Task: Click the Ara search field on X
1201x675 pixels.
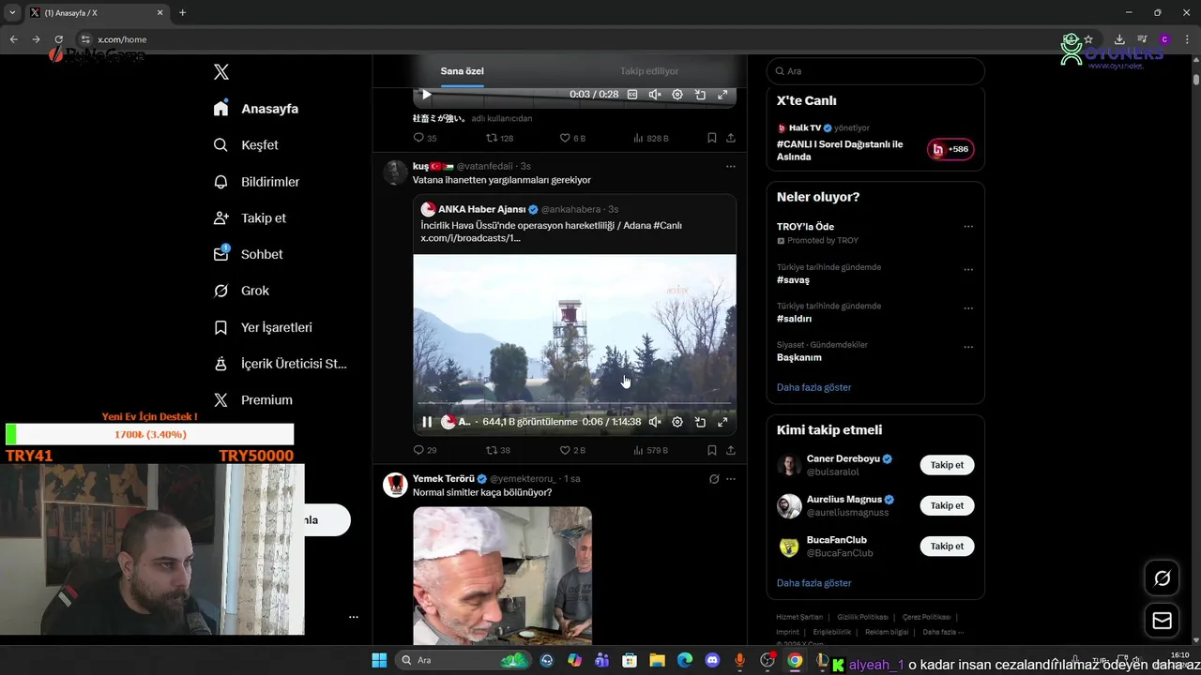Action: tap(875, 71)
